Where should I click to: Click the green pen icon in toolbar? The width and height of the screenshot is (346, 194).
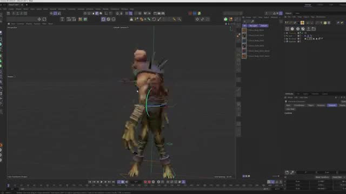coord(149,19)
